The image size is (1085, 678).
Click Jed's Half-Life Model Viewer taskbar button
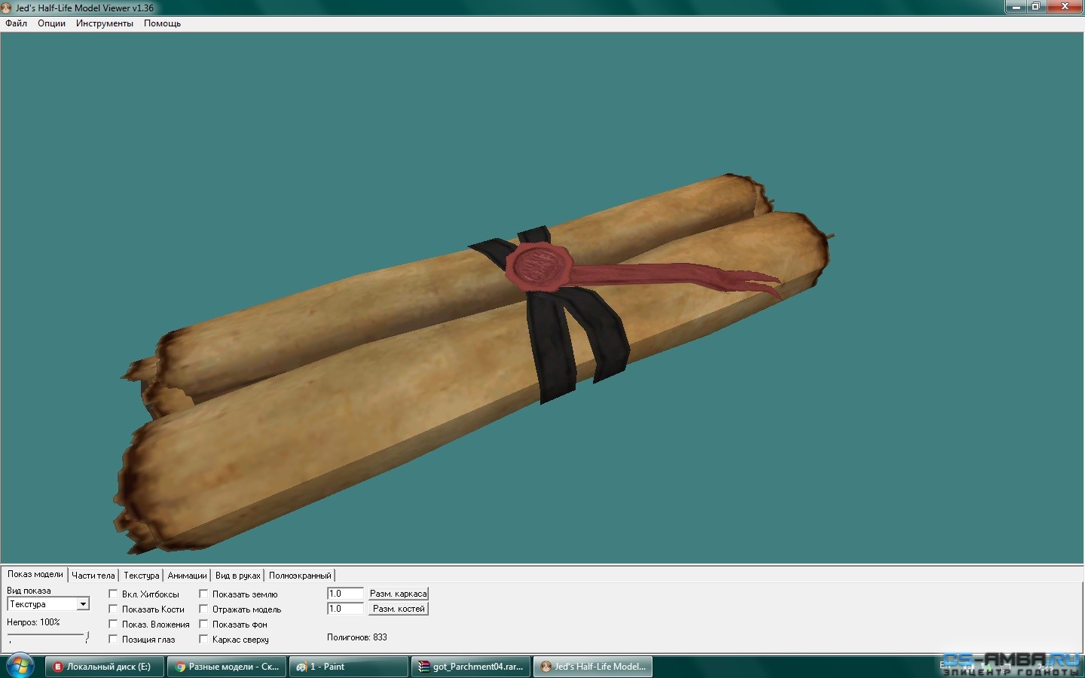click(x=593, y=667)
